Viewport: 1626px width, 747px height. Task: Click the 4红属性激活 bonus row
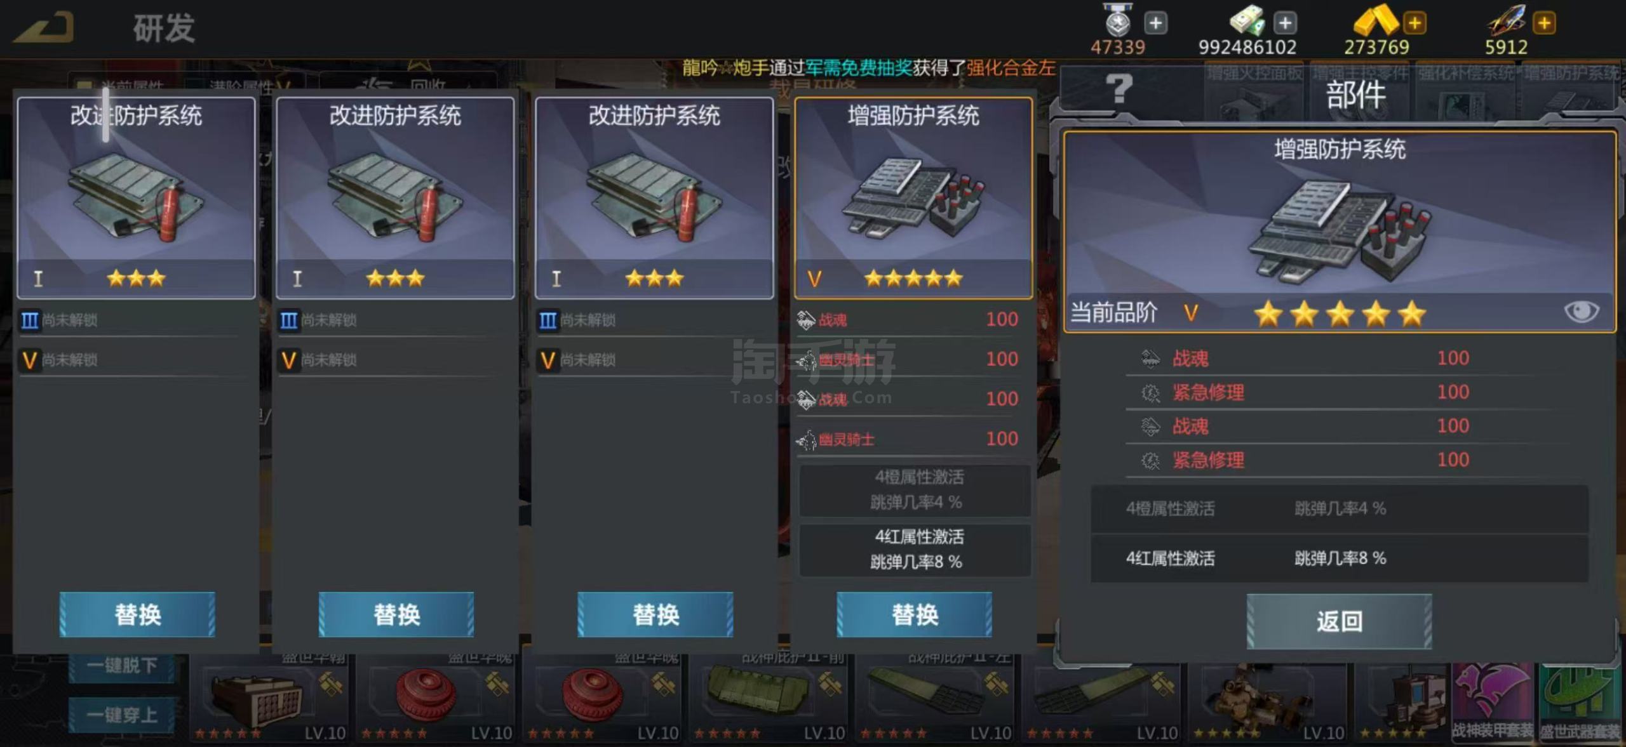1339,559
